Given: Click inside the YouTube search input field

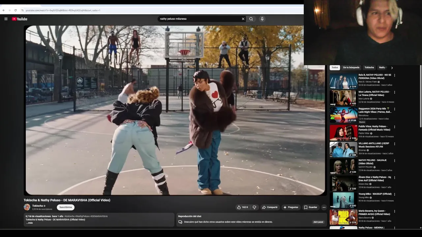Looking at the screenshot, I should [199, 19].
